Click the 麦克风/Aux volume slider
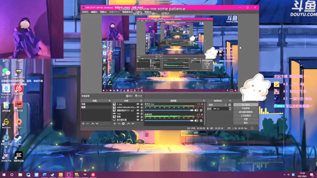Image resolution: width=317 pixels, height=178 pixels. 169,110
